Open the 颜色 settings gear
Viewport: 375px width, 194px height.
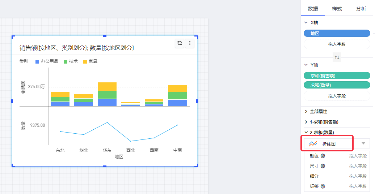323,156
